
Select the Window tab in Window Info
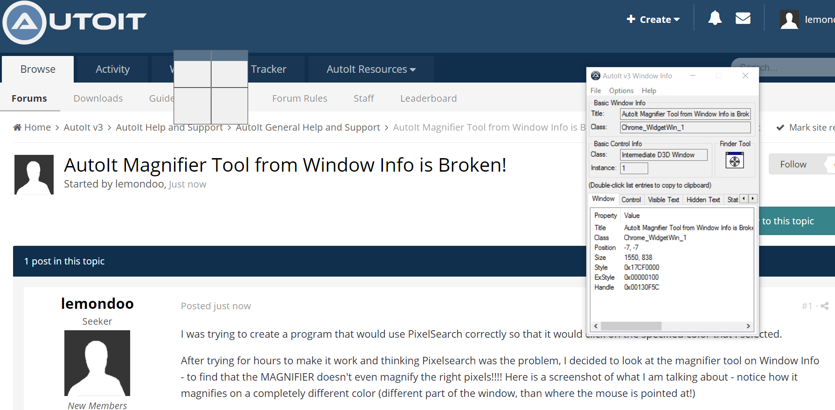pos(603,199)
